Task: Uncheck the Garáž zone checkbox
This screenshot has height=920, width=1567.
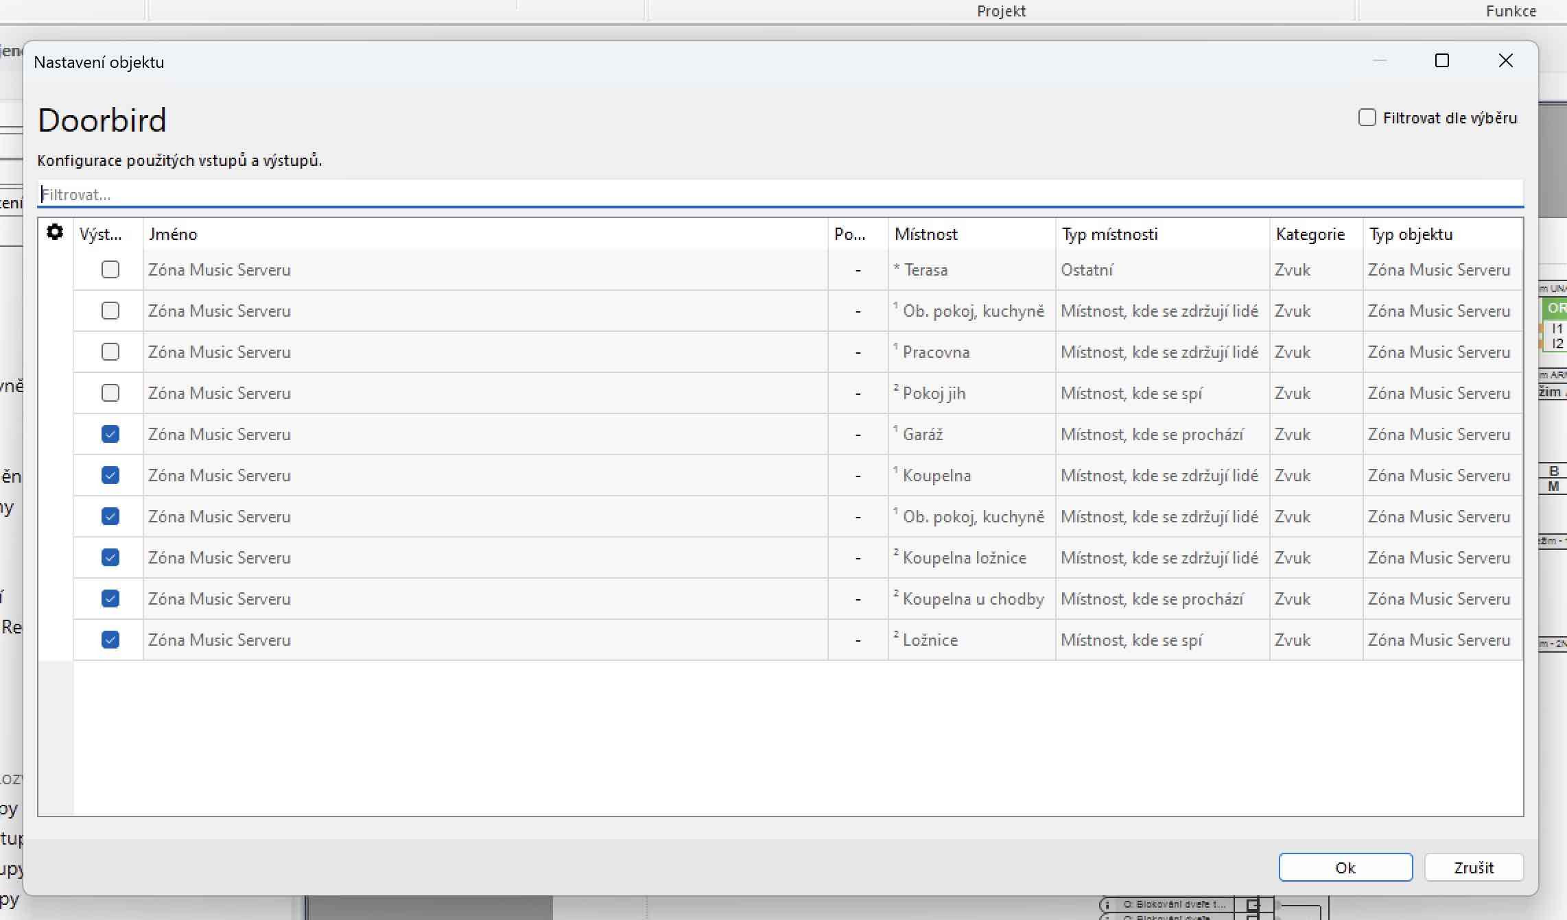Action: click(110, 435)
